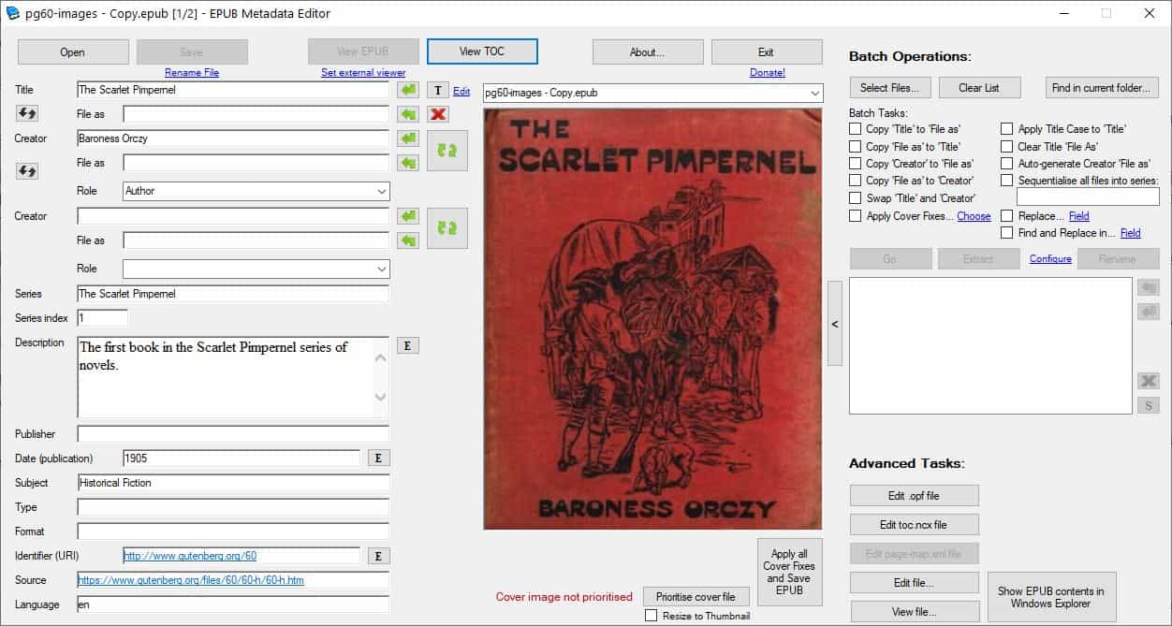Click the T title-case button next to Edit

click(x=437, y=90)
